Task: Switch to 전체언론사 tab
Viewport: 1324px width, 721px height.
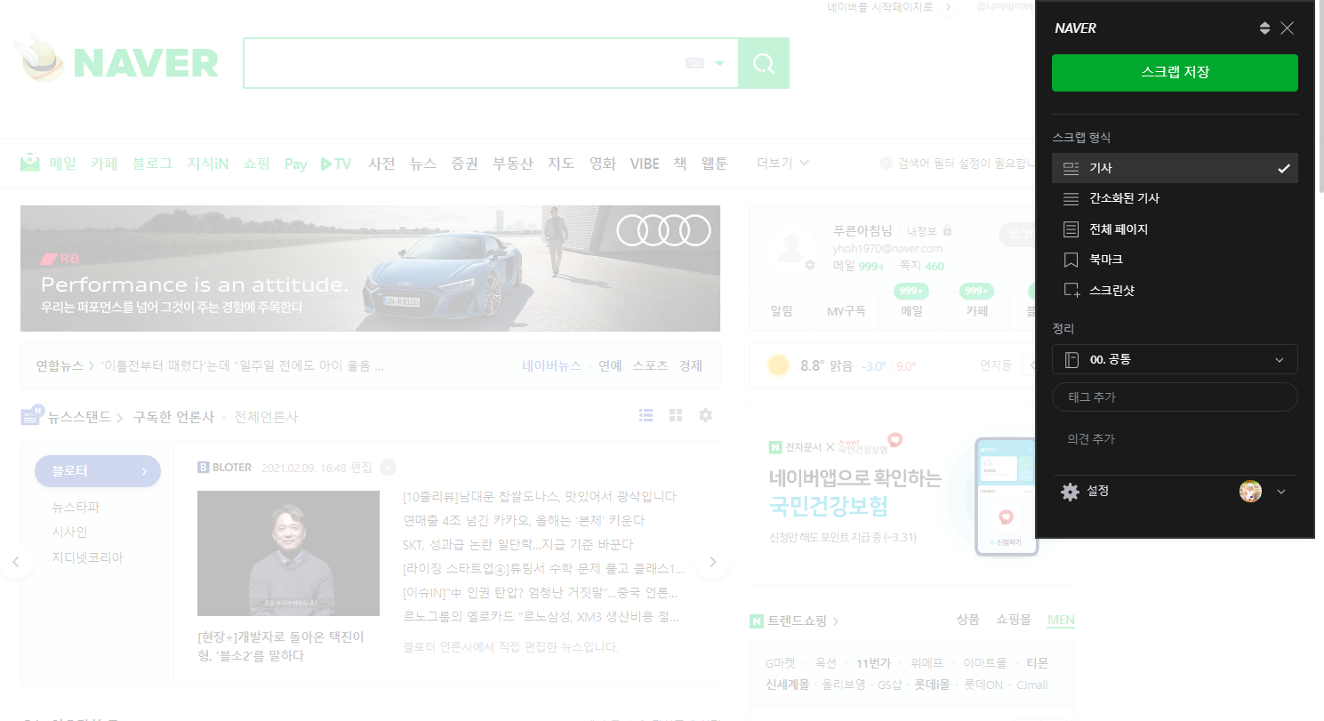Action: point(266,416)
